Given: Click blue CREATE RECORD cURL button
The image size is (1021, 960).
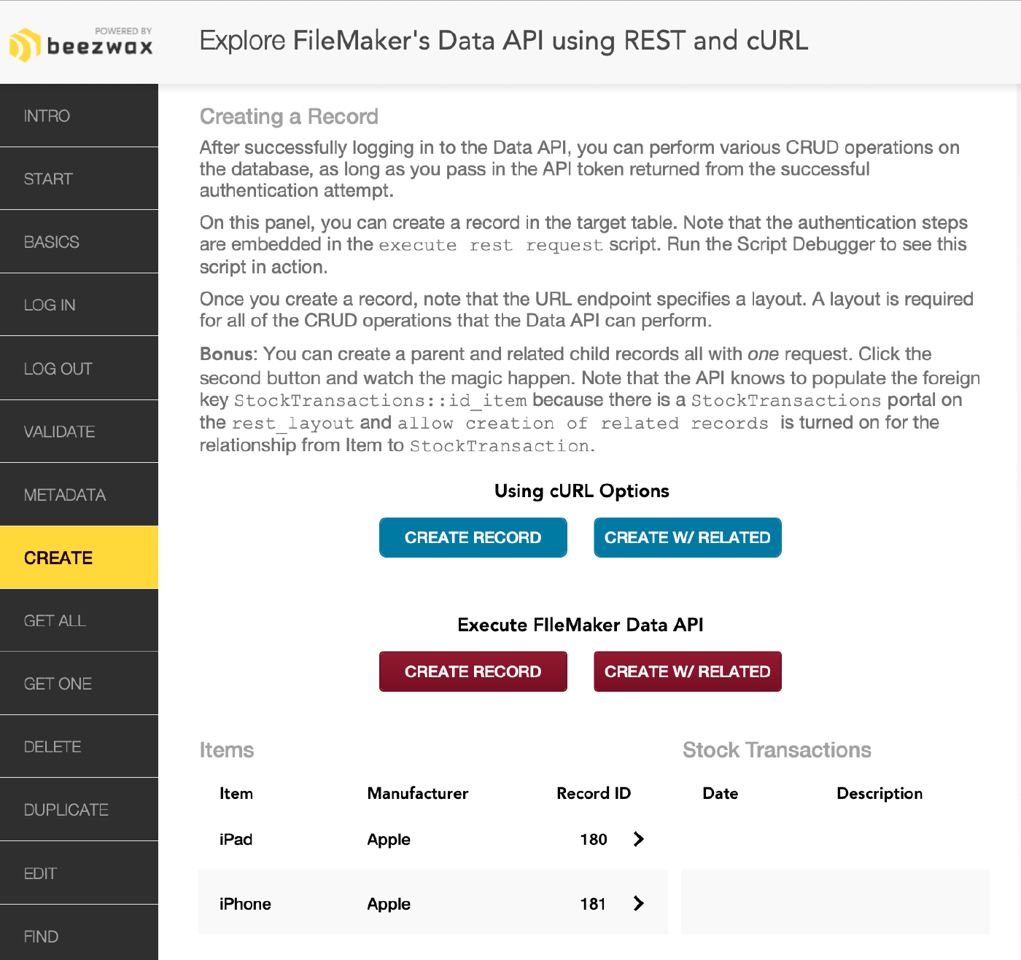Looking at the screenshot, I should pos(473,537).
